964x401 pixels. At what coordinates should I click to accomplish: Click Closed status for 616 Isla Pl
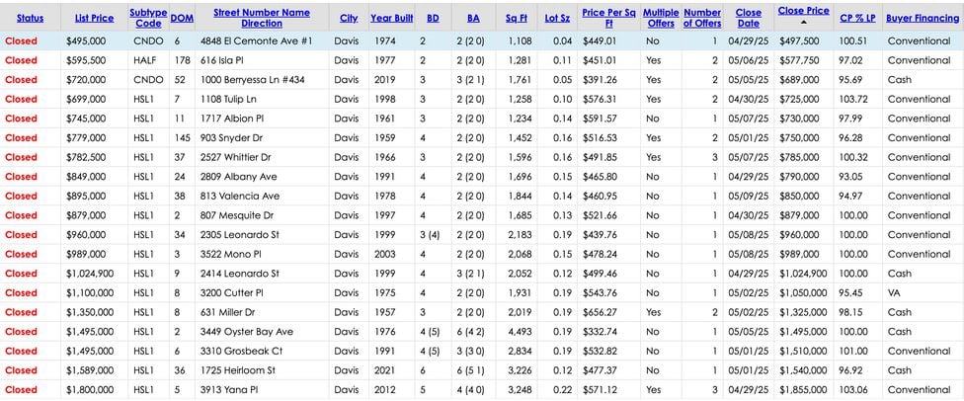[x=21, y=60]
